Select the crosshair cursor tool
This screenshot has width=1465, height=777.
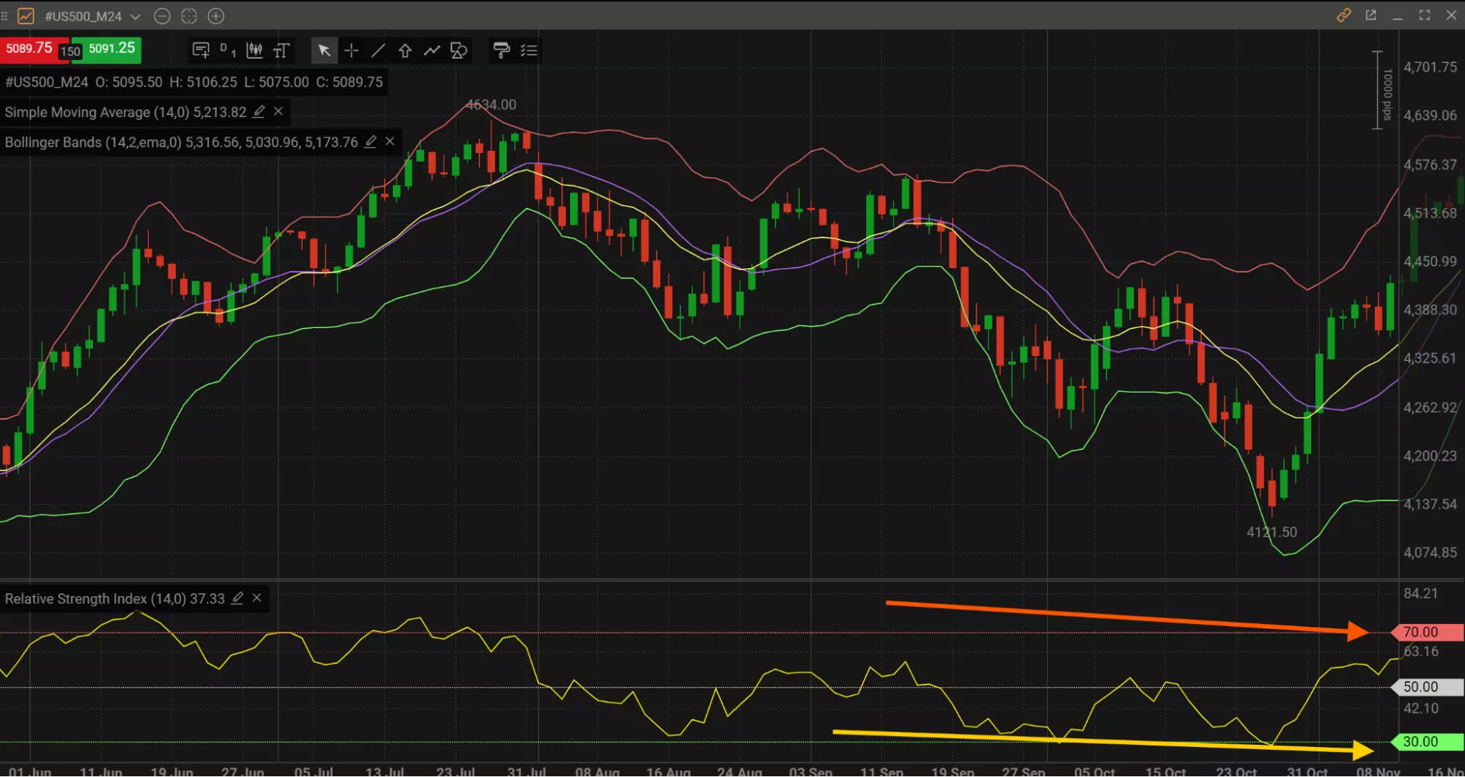(x=351, y=51)
